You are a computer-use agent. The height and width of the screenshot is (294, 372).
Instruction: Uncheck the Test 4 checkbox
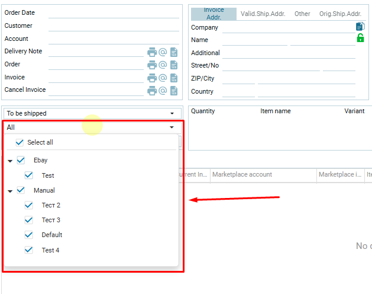click(28, 250)
